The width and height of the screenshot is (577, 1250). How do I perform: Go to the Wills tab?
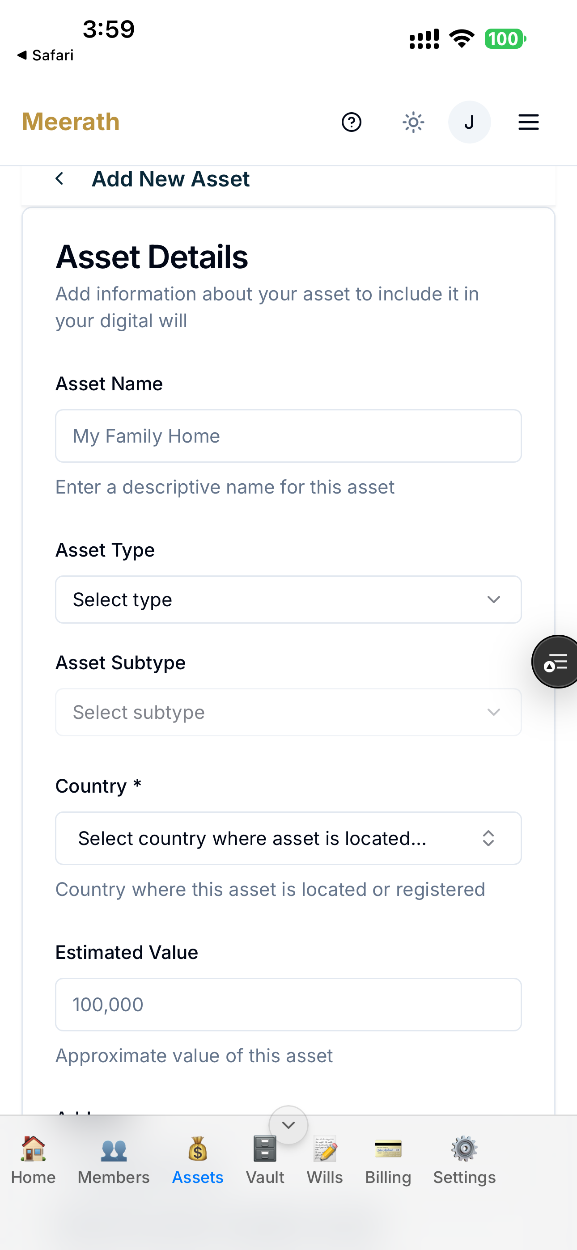tap(325, 1161)
